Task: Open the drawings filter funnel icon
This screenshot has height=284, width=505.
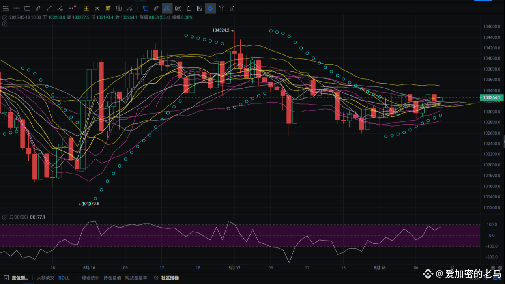Action: point(221,8)
